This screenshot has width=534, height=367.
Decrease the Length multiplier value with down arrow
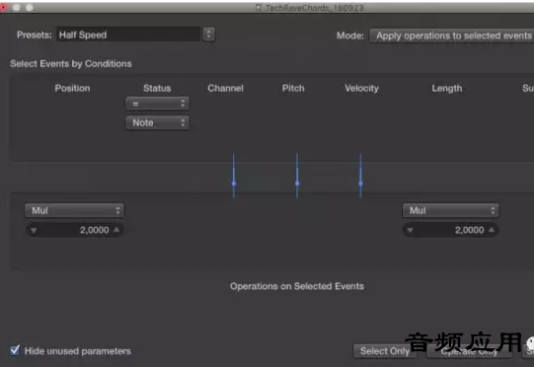(410, 231)
